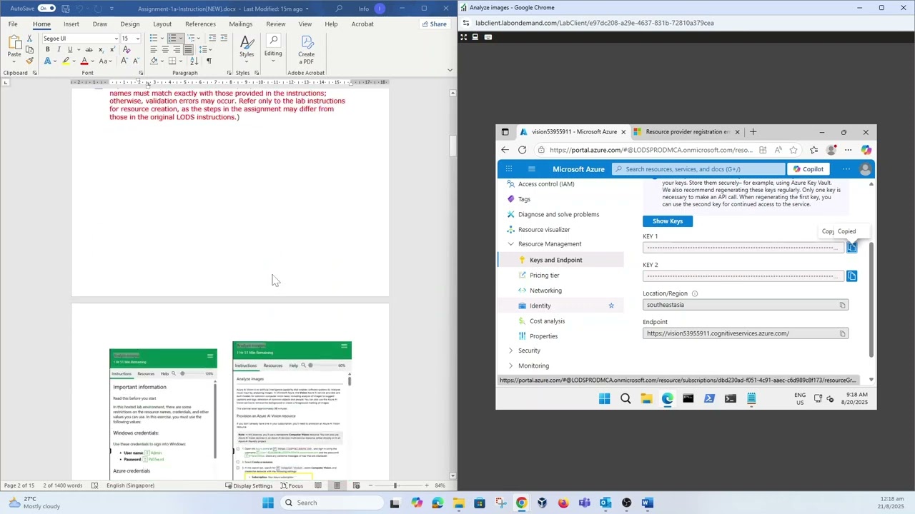This screenshot has width=915, height=514.
Task: Apply the yellow text highlight color
Action: pos(66,61)
